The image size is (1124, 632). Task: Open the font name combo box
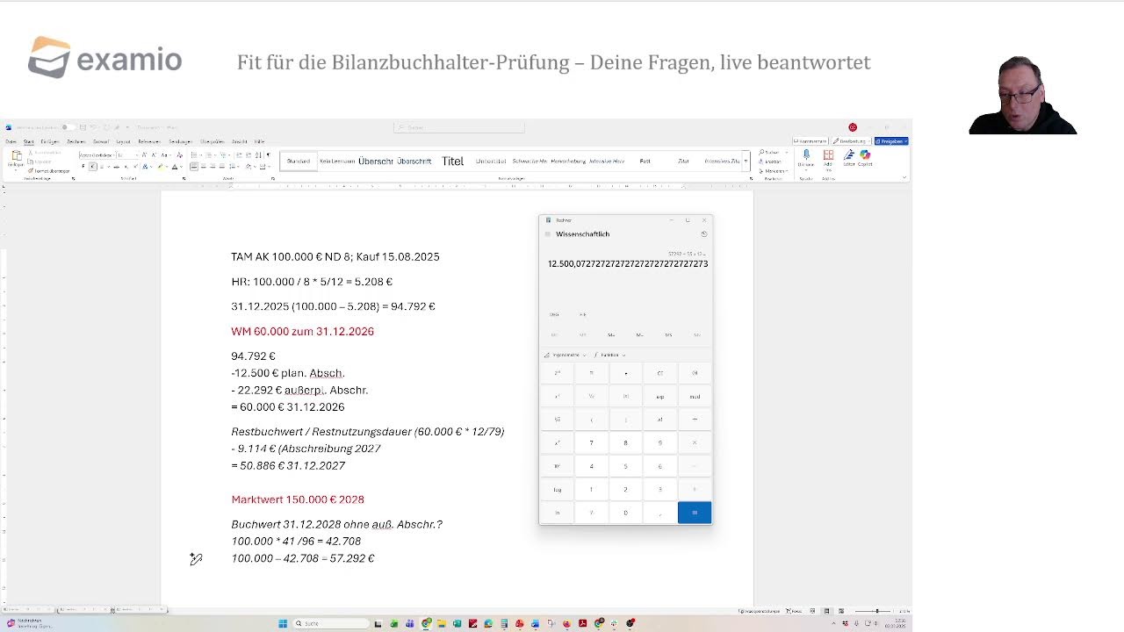[97, 155]
